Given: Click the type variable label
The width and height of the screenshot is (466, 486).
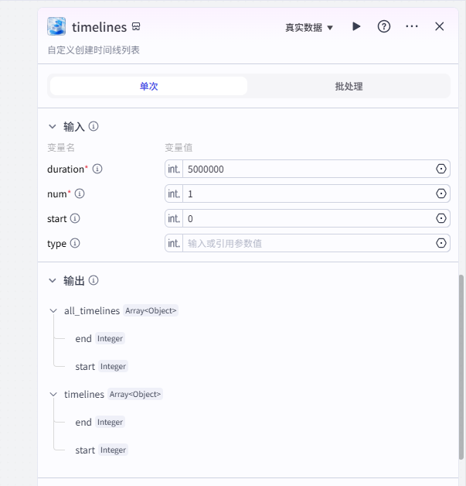Looking at the screenshot, I should (x=56, y=244).
